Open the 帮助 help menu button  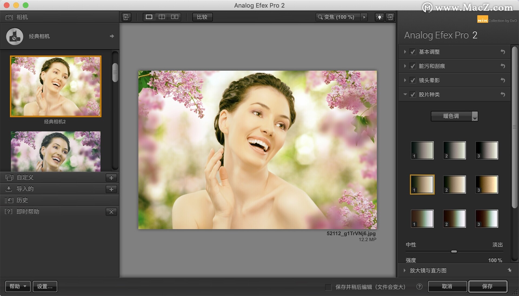pos(18,286)
